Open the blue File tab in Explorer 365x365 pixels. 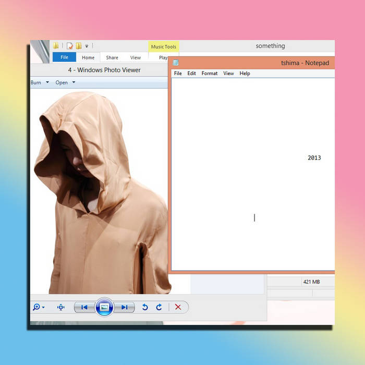click(64, 57)
